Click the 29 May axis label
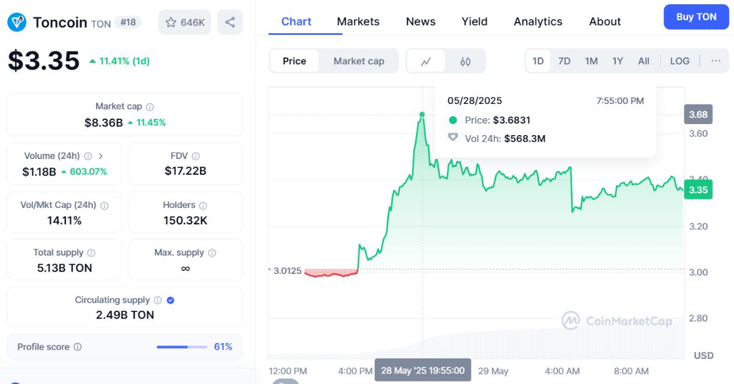Viewport: 734px width, 384px height. click(493, 371)
